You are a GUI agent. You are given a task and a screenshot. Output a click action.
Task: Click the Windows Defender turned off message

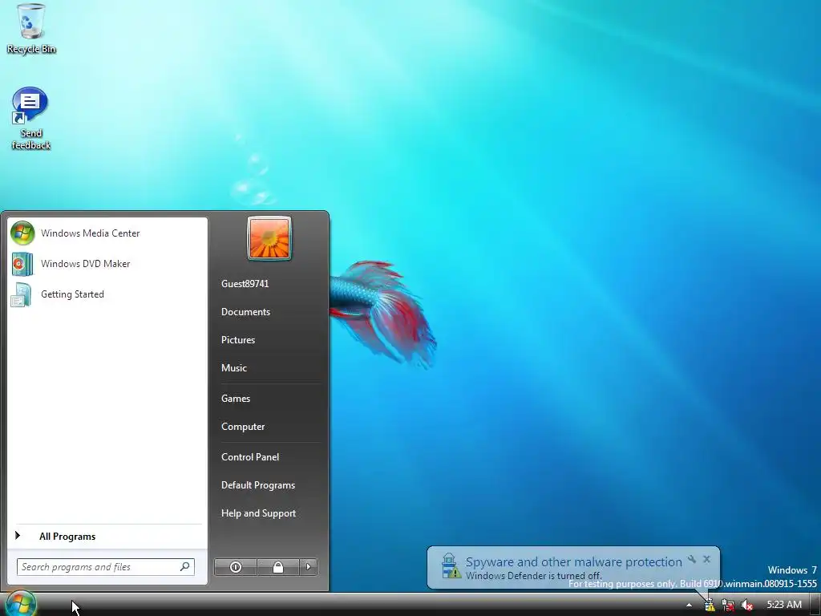(x=533, y=576)
